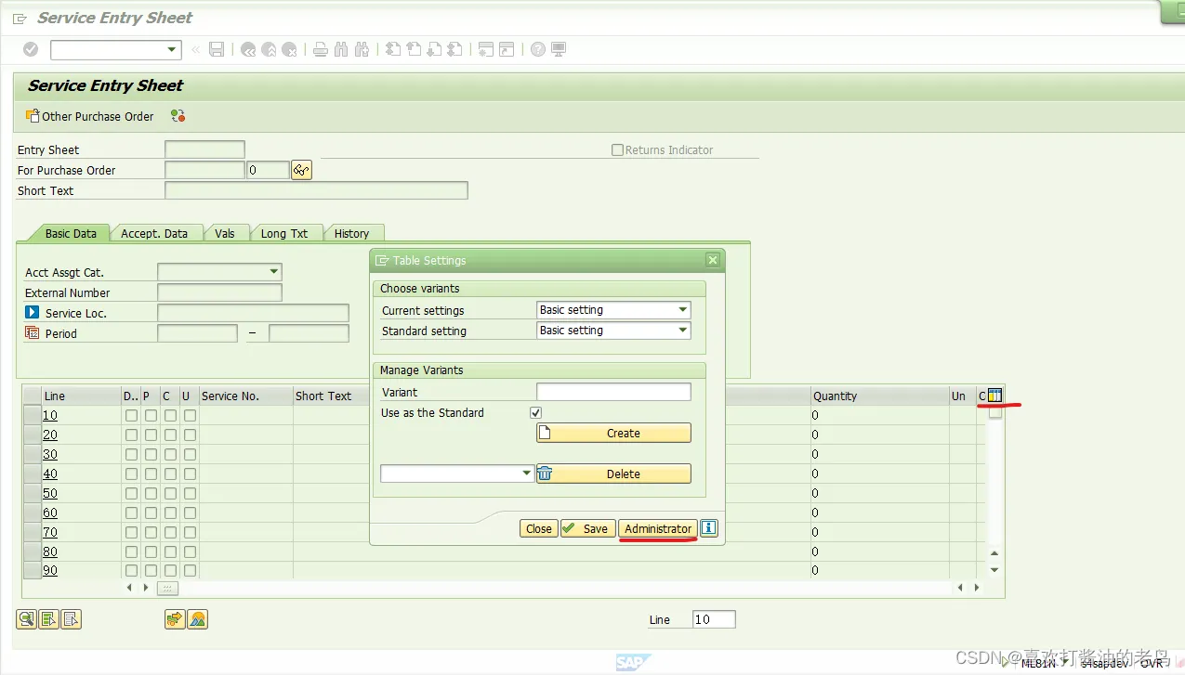Click the Save button in Table Settings
The image size is (1185, 675).
[587, 528]
